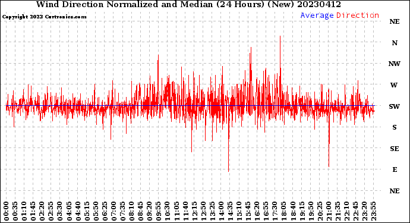Click the 18:05 time axis label
Image resolution: width=410 pixels, height=223 pixels.
[x=284, y=211]
